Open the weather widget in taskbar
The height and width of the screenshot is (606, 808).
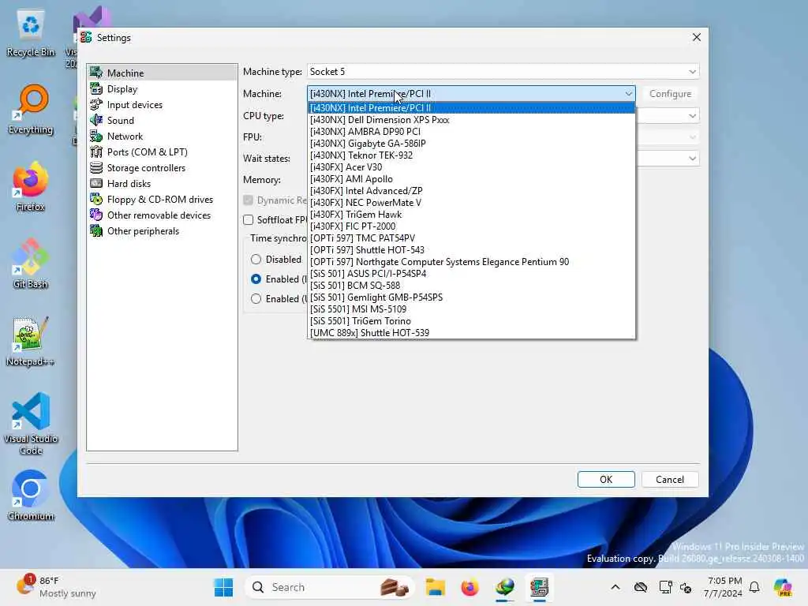coord(57,587)
